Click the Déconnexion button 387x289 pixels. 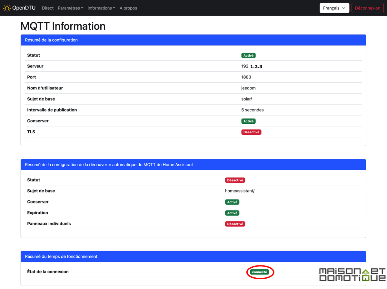tap(367, 8)
